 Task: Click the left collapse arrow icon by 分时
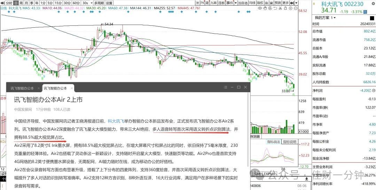click(2, 3)
